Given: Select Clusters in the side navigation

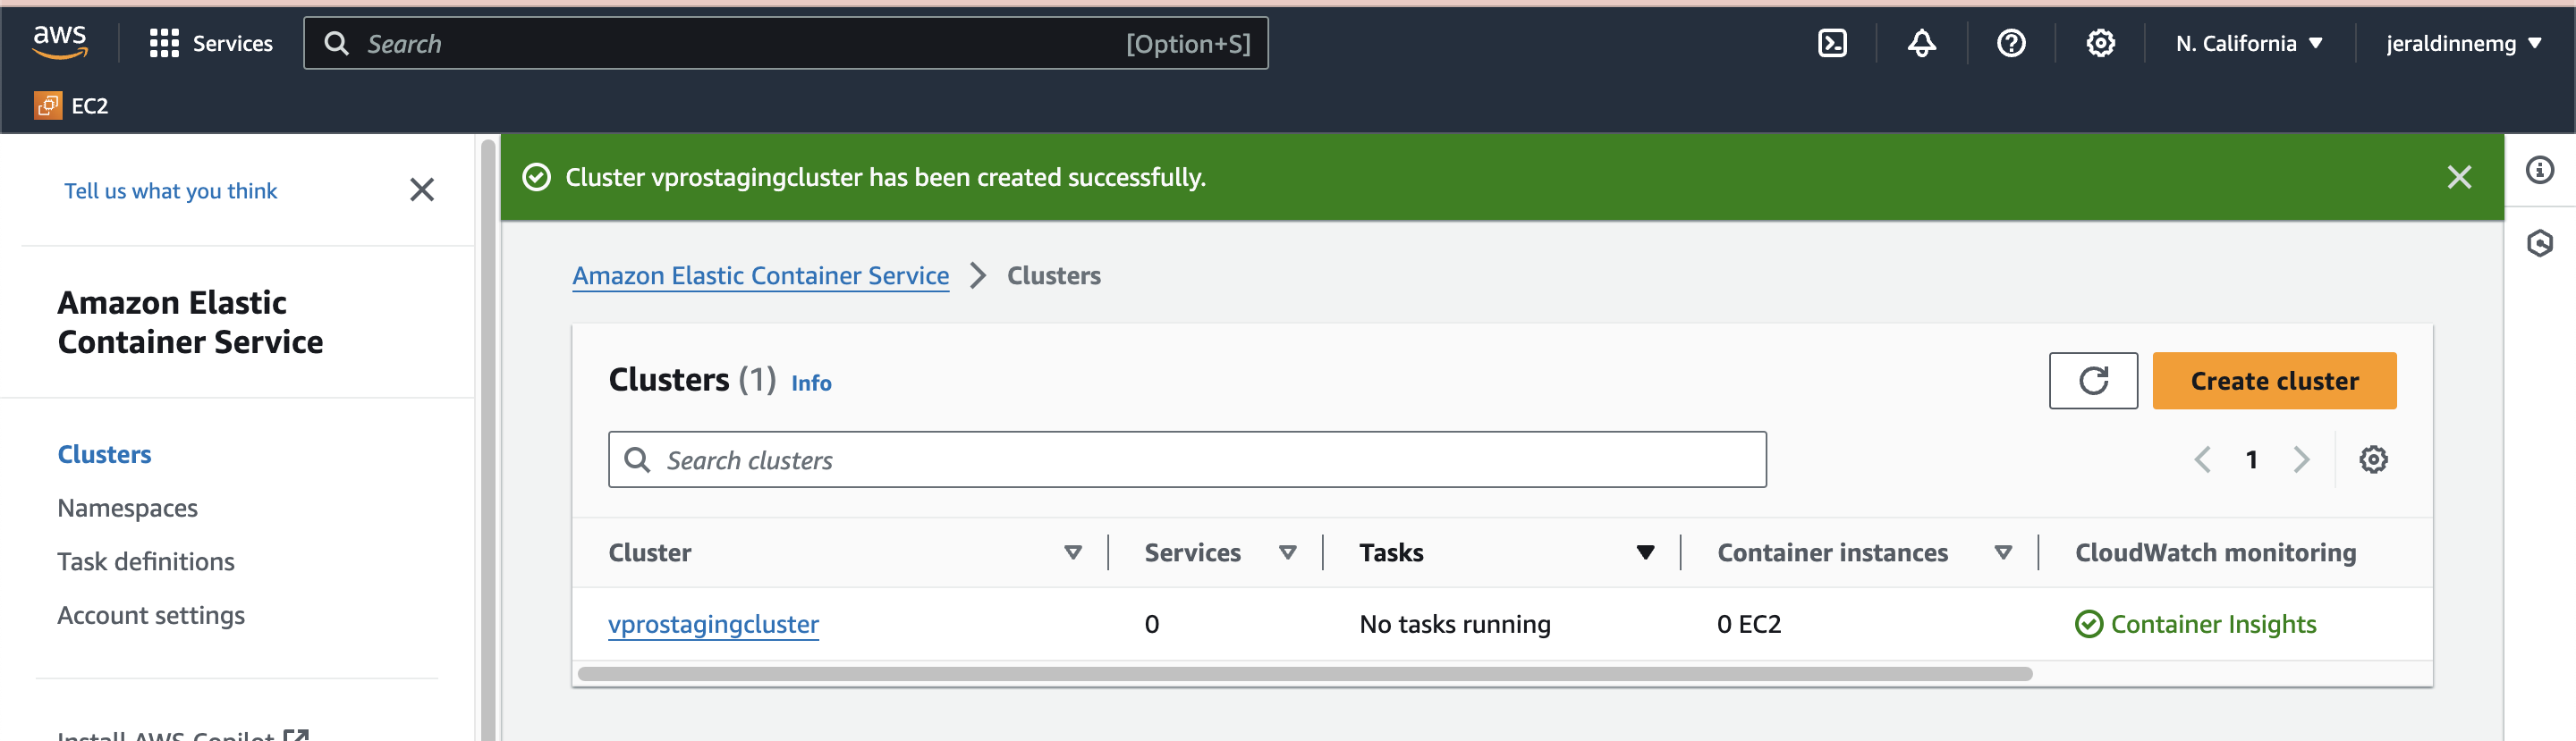Looking at the screenshot, I should click(x=104, y=454).
